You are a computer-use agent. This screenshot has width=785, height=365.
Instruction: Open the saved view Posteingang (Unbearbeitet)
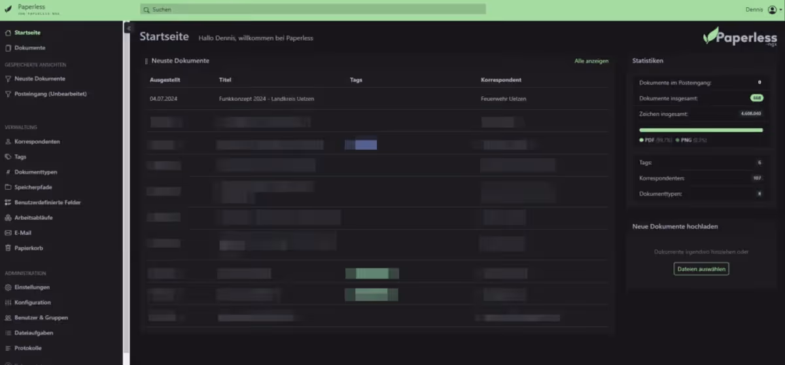(50, 94)
